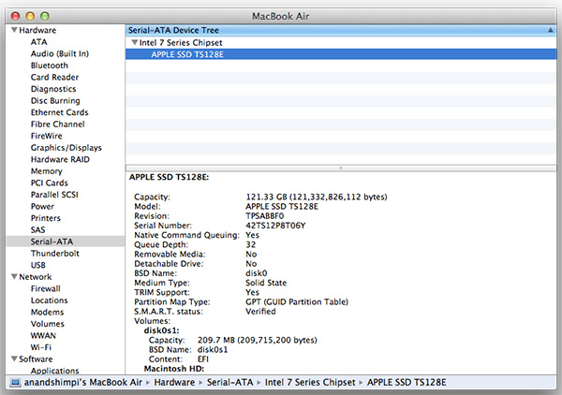The height and width of the screenshot is (395, 562).
Task: Select Wi-Fi under Network
Action: tap(41, 347)
